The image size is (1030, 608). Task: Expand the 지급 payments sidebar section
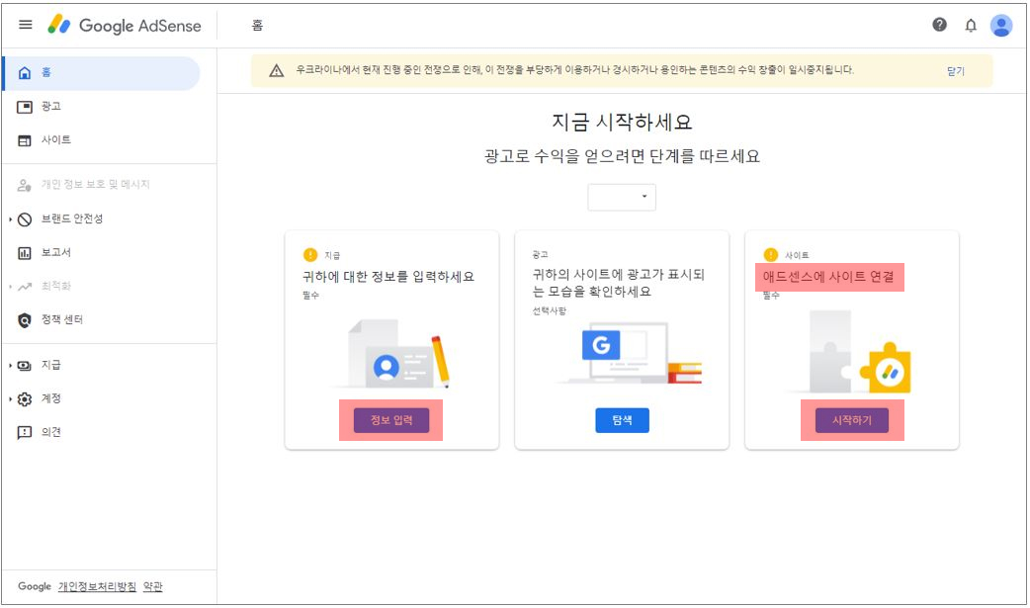[x=11, y=366]
